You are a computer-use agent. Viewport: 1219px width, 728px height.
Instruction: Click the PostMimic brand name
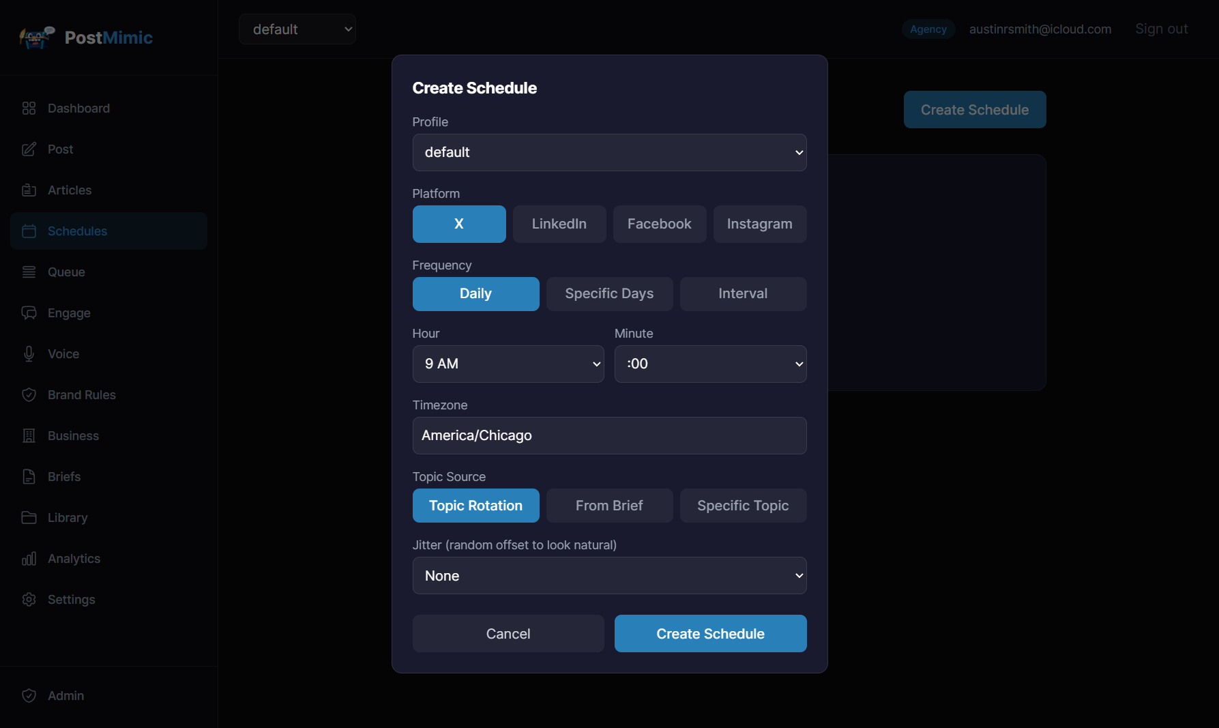click(108, 38)
